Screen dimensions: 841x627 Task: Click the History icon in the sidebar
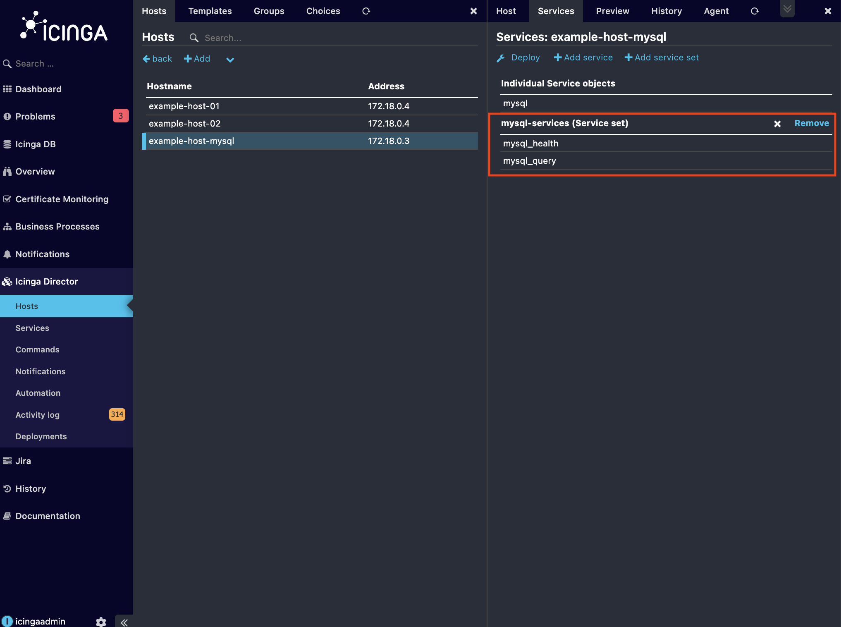pos(7,488)
